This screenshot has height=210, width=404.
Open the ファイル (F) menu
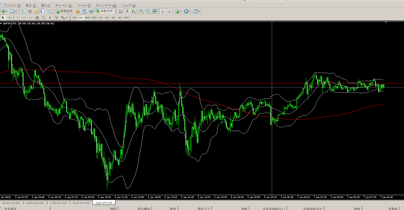pyautogui.click(x=12, y=5)
